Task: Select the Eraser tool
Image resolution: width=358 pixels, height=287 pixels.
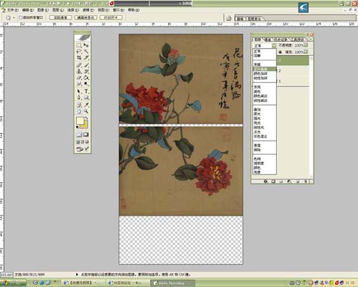Action: (79, 78)
